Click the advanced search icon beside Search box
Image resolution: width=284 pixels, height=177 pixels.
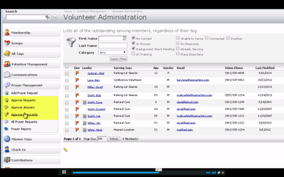(47, 17)
